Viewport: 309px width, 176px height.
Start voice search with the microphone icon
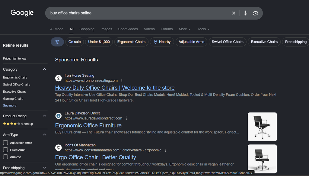click(x=245, y=13)
